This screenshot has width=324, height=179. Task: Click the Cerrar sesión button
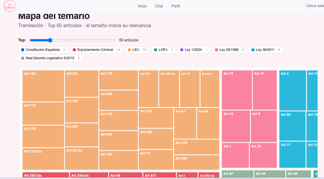[x=313, y=6]
